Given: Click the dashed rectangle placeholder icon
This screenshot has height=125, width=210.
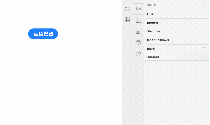Looking at the screenshot, I should click(x=139, y=9).
